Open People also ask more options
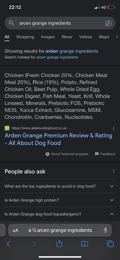 coord(114,171)
